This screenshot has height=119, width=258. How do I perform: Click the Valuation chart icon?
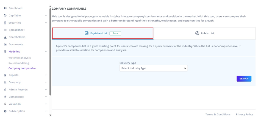pyautogui.click(x=5, y=104)
